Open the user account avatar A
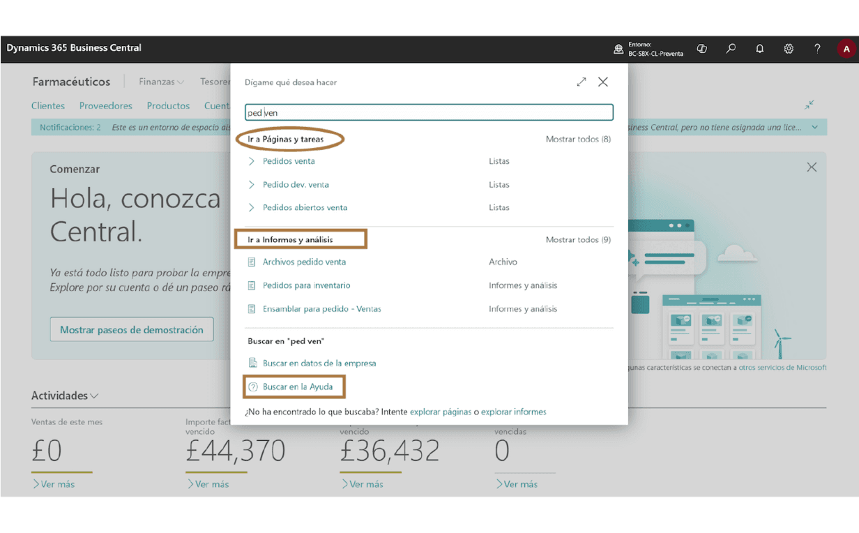The width and height of the screenshot is (859, 533). coord(846,49)
